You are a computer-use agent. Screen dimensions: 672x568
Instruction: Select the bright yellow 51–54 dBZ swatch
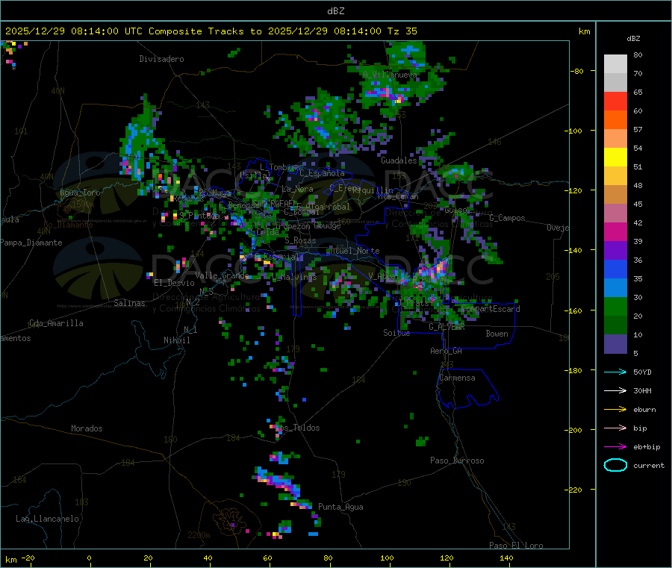point(615,157)
